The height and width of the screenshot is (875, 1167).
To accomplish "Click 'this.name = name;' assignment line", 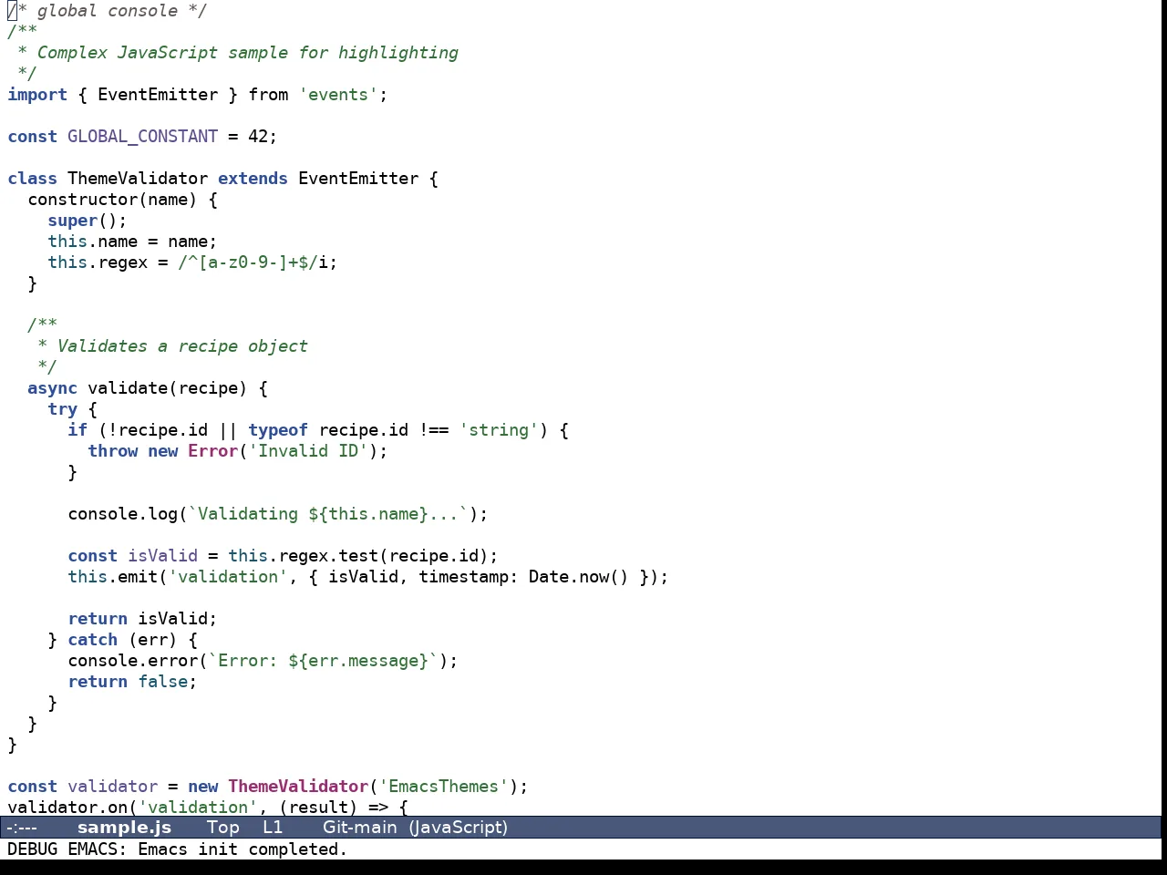I will pyautogui.click(x=132, y=242).
